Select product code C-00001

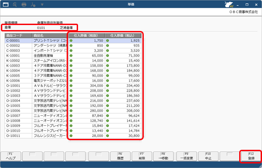coord(13,41)
